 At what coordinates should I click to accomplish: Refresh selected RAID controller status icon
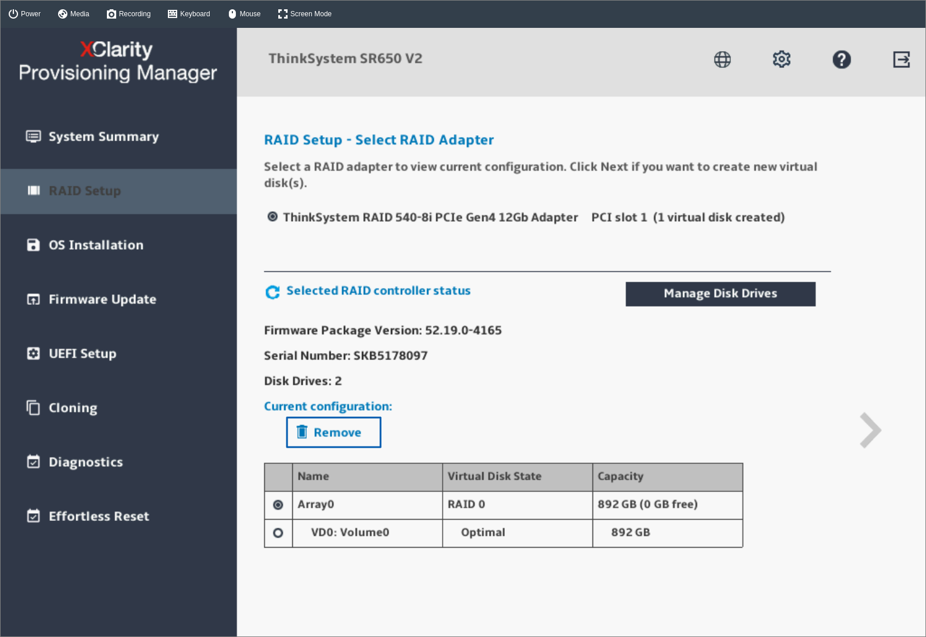272,292
